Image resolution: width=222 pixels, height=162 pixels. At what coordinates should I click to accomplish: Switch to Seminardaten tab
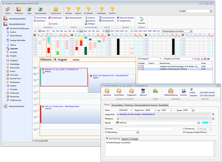click(117, 105)
